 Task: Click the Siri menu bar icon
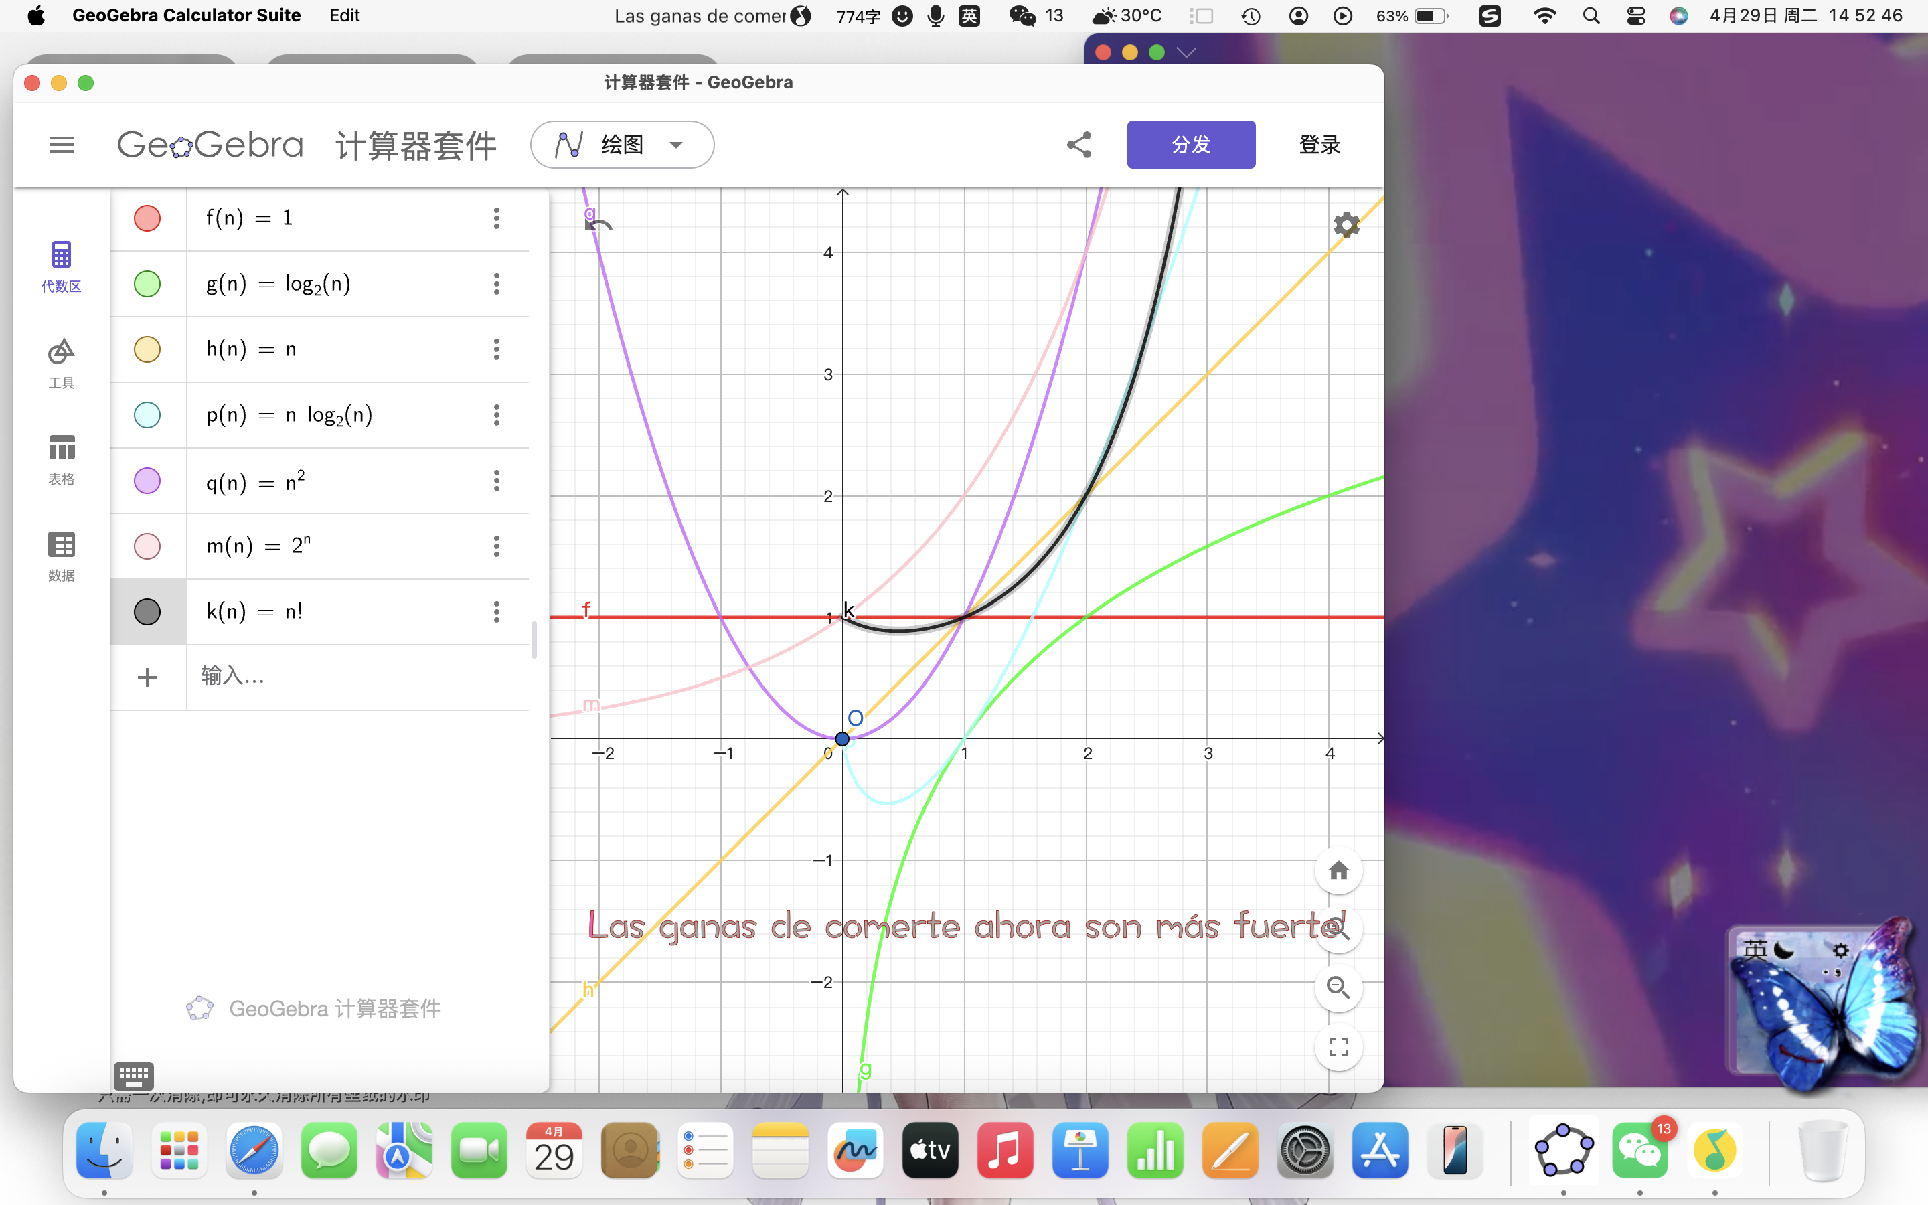1679,15
